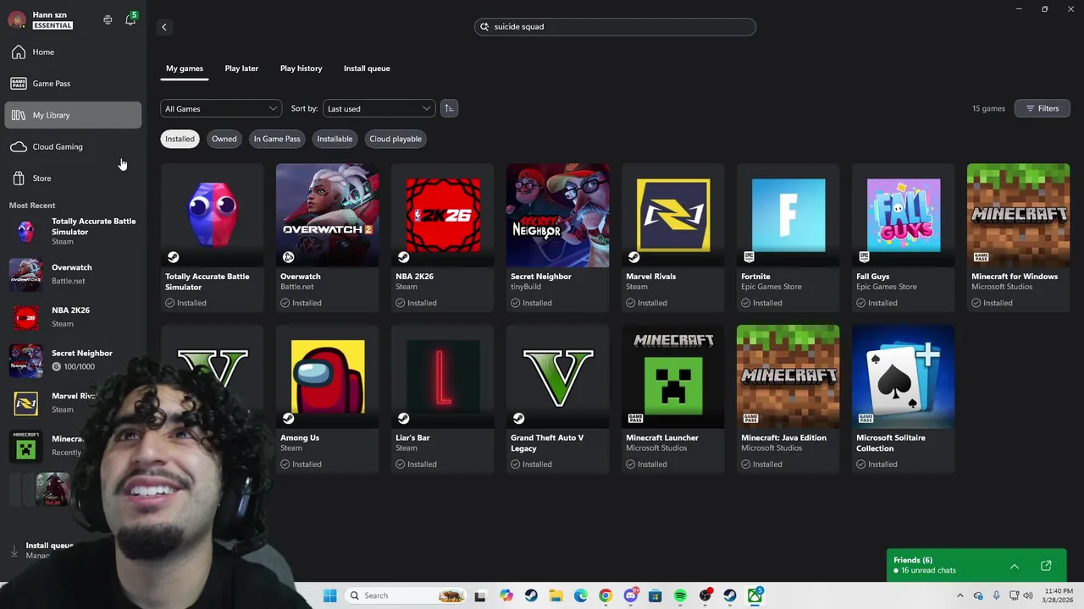The height and width of the screenshot is (609, 1084).
Task: Open Overwatch in the Most Recent list
Action: (x=73, y=274)
